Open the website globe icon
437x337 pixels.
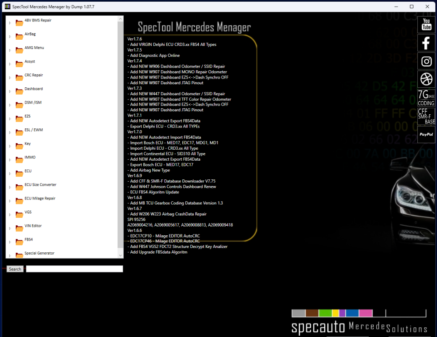[426, 79]
